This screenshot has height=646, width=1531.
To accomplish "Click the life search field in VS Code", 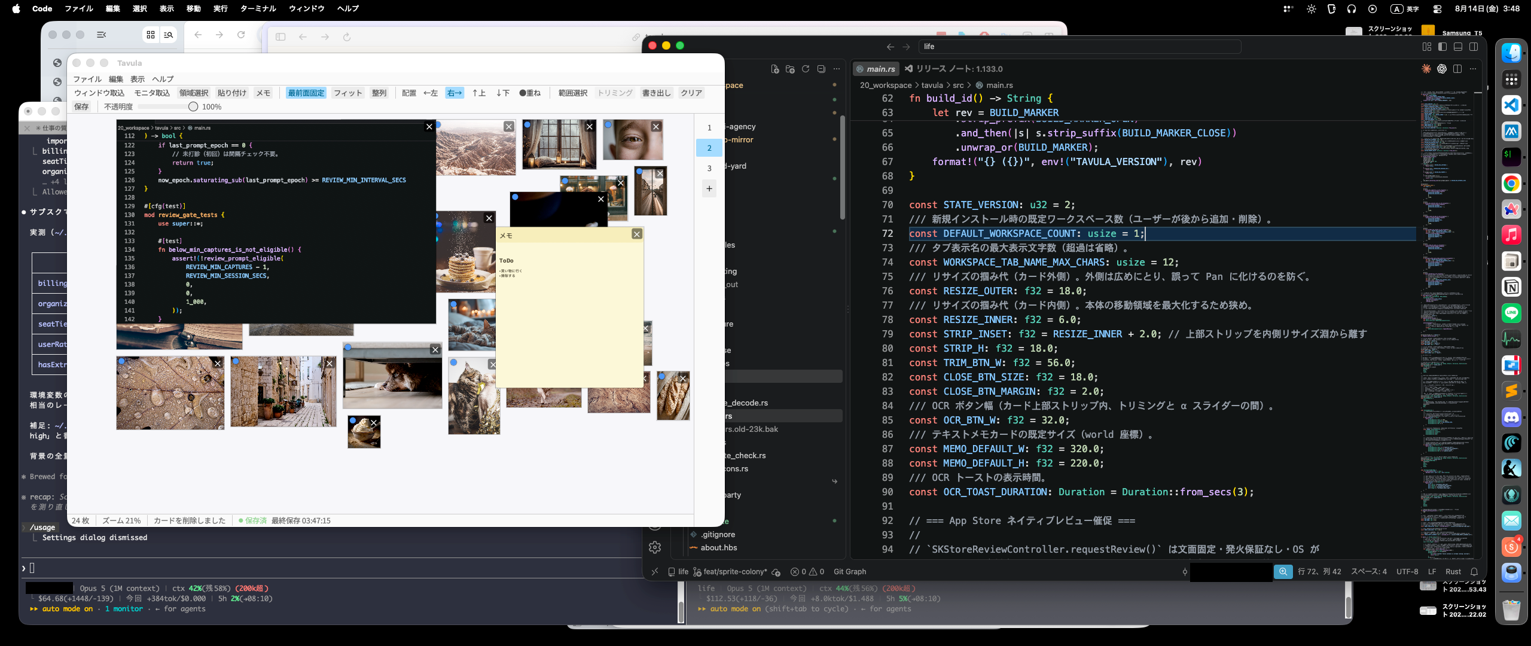I will click(x=1080, y=47).
